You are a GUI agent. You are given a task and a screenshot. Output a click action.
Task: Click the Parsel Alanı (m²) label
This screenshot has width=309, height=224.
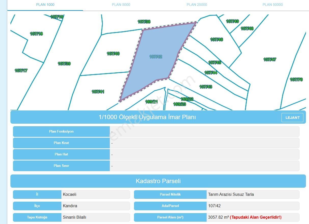click(x=170, y=217)
